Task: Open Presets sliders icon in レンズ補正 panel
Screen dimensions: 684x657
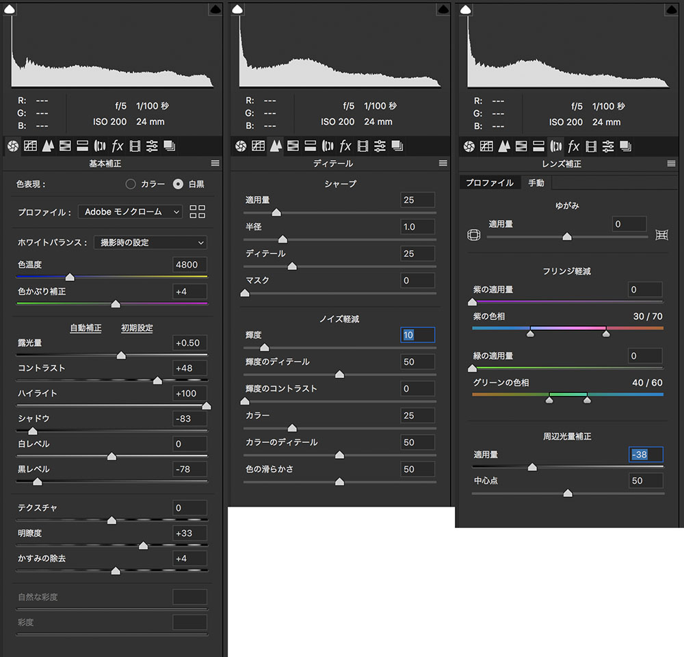Action: pos(608,146)
